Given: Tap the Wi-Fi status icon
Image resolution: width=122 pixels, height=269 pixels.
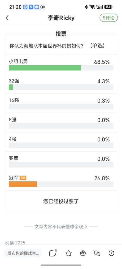Looking at the screenshot, I should pos(92,7).
